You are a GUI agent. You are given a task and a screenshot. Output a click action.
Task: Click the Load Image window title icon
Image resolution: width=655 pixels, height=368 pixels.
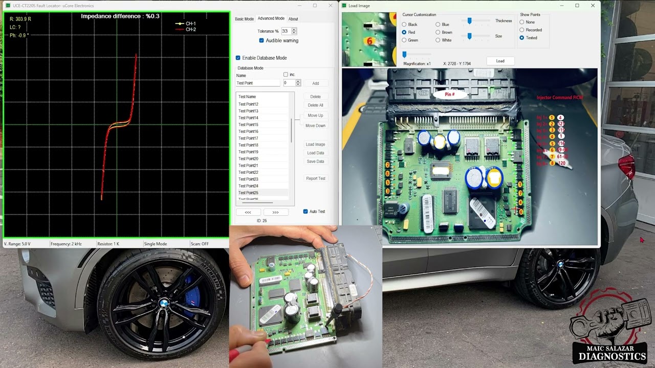point(344,6)
